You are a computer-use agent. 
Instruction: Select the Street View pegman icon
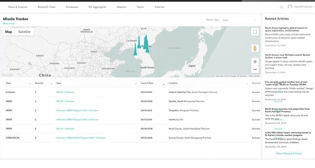point(255,48)
